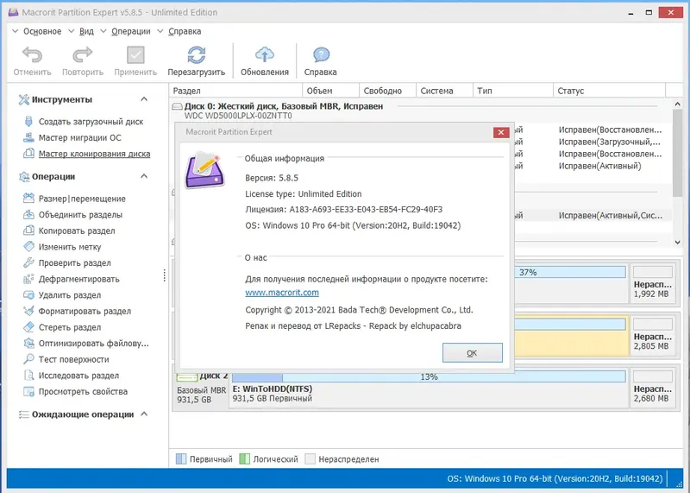Open the Основное menu

(42, 31)
